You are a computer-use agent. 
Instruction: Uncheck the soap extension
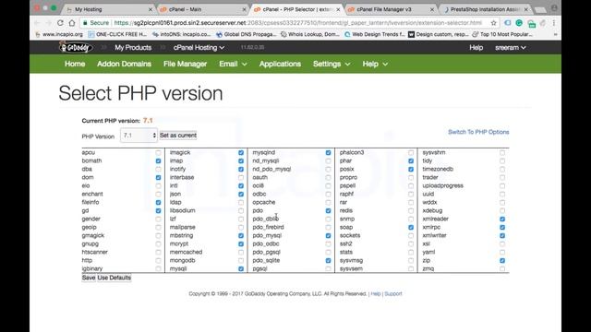tap(411, 228)
